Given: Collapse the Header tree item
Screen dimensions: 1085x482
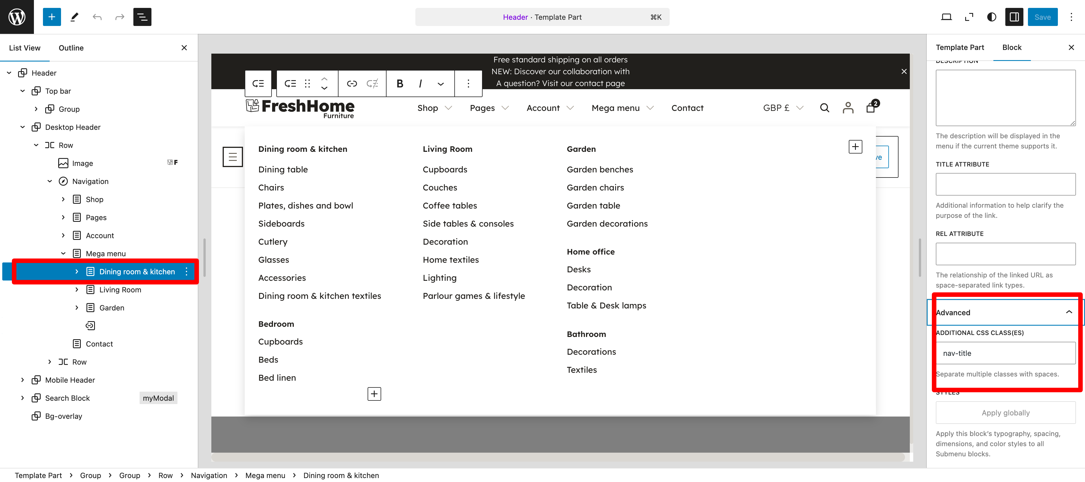Looking at the screenshot, I should point(9,73).
